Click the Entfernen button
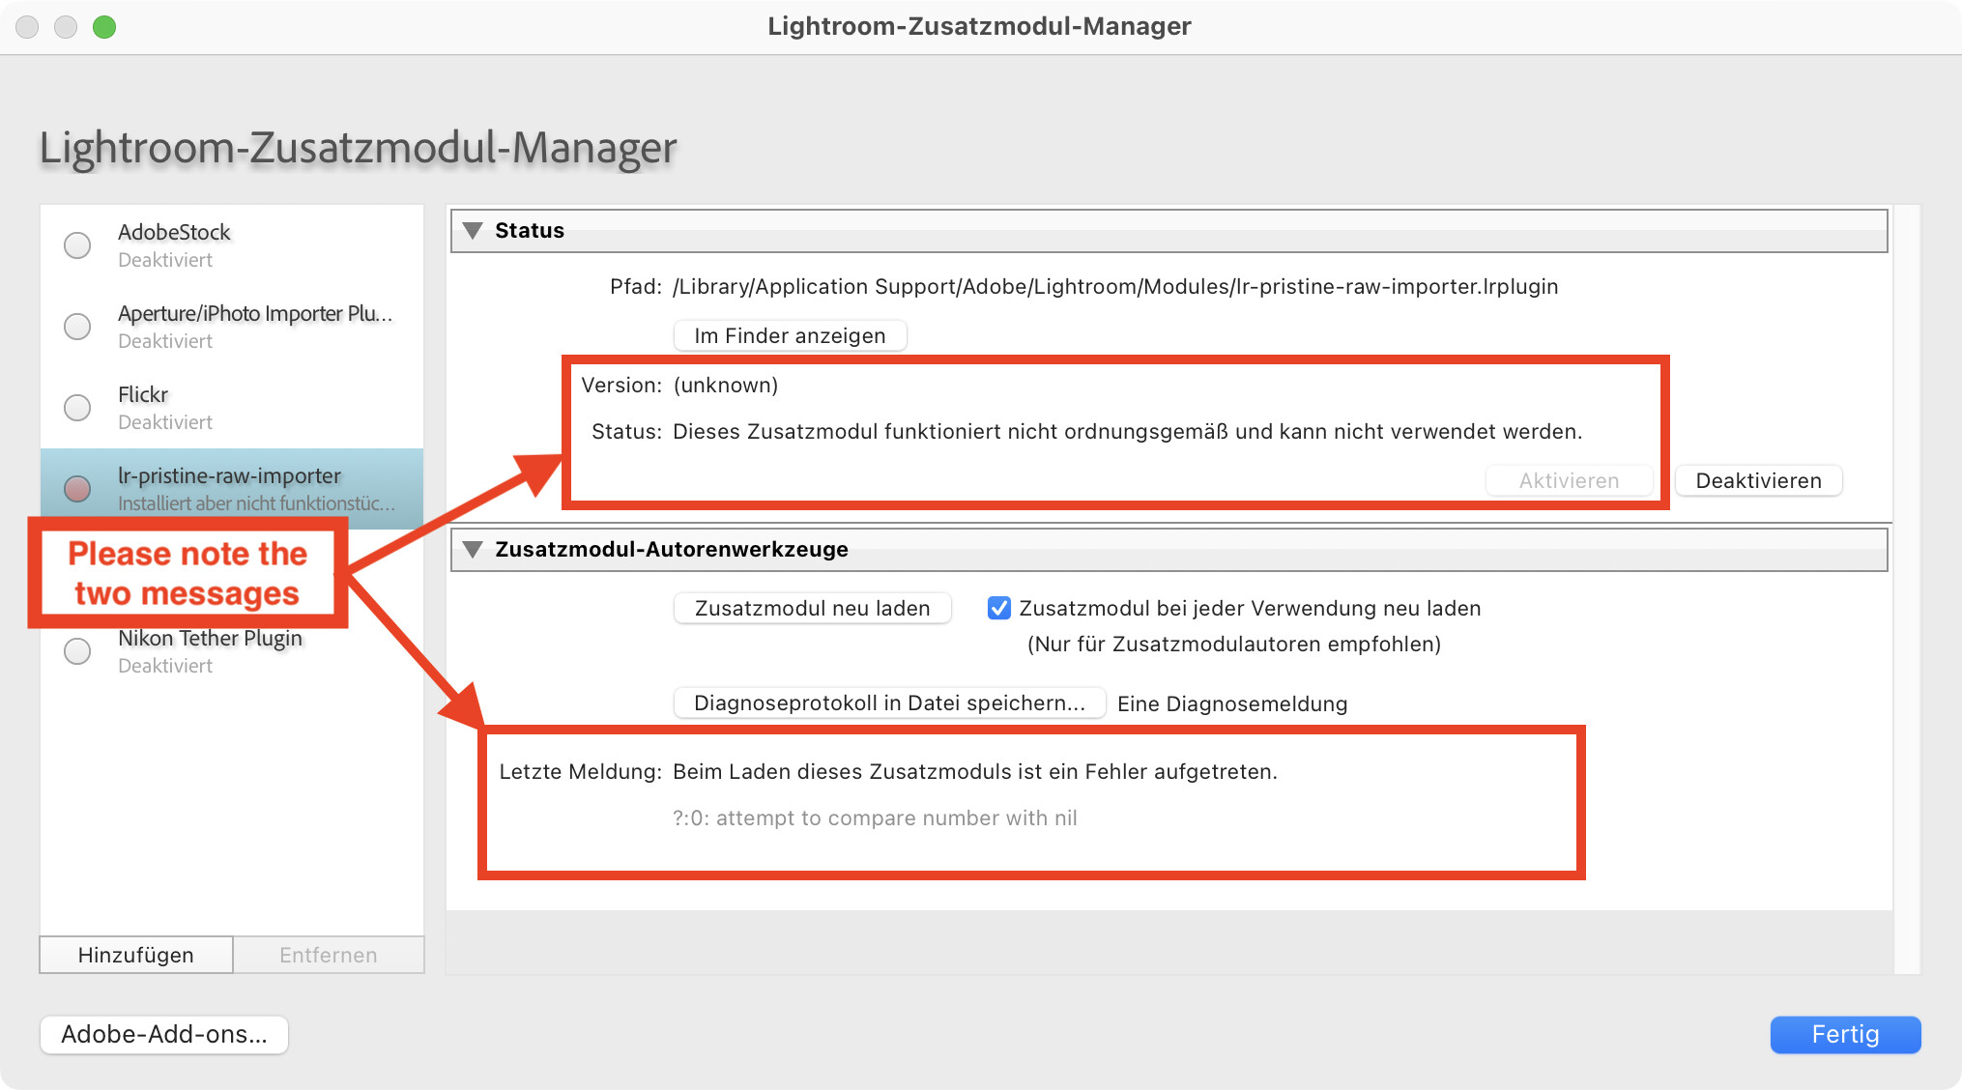This screenshot has height=1090, width=1962. click(329, 955)
